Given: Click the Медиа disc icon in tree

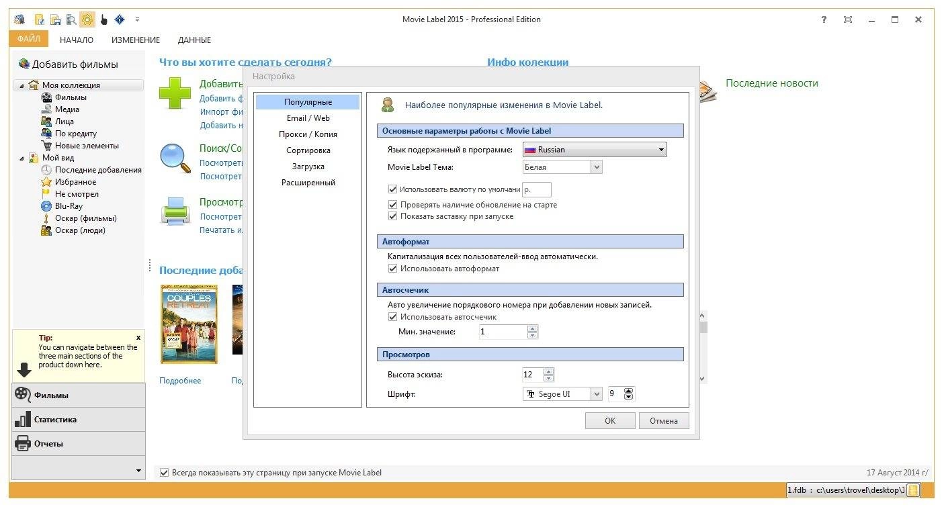Looking at the screenshot, I should pyautogui.click(x=46, y=109).
